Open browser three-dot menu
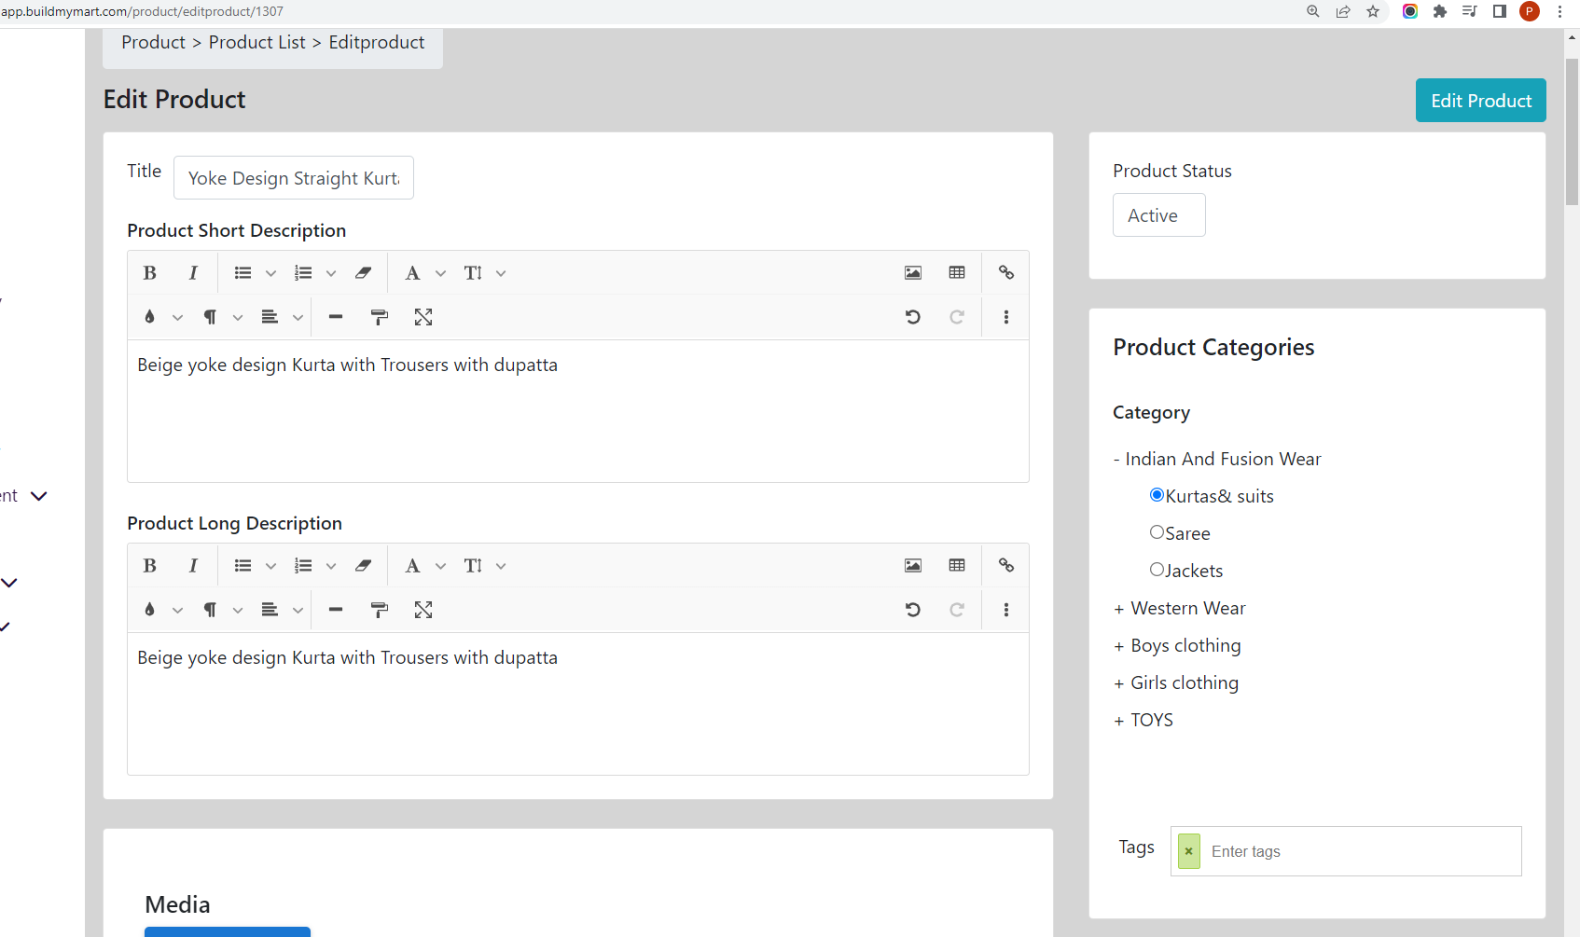 [x=1559, y=11]
